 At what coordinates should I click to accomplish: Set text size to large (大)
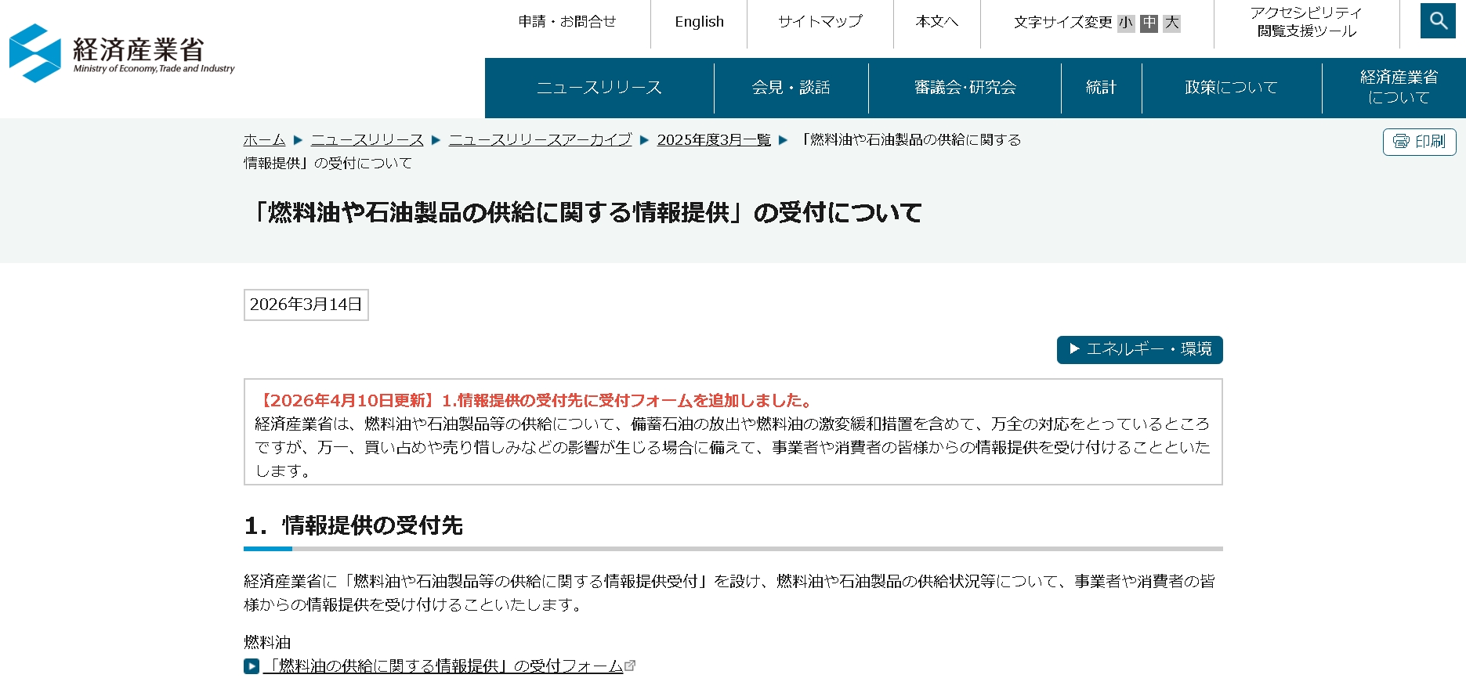1171,23
